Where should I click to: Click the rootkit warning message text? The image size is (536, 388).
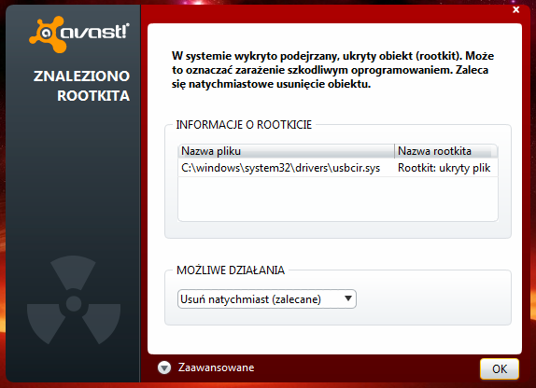click(x=332, y=70)
